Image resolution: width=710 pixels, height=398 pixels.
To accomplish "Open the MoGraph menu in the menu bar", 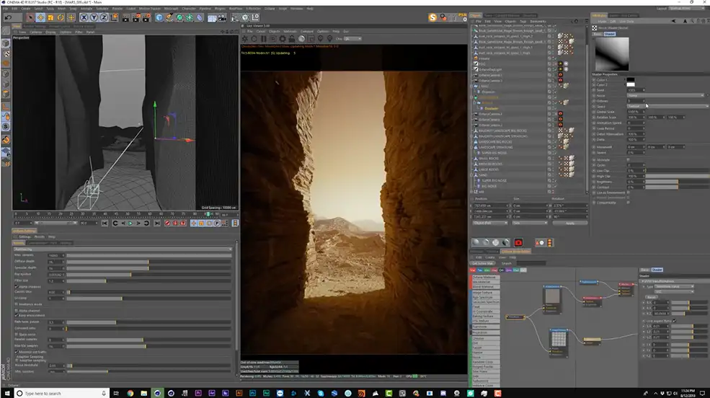I will click(x=171, y=9).
